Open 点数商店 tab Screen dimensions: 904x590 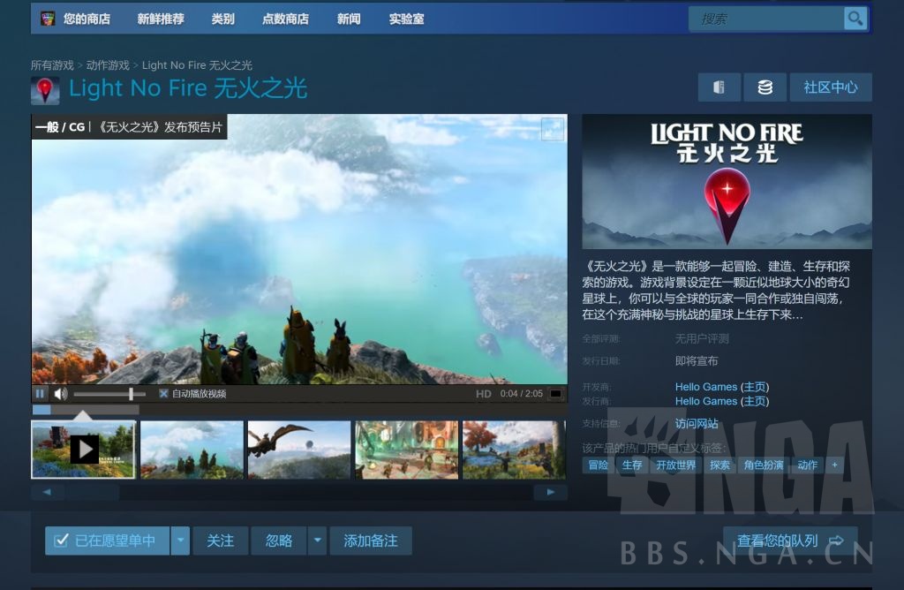[x=285, y=19]
